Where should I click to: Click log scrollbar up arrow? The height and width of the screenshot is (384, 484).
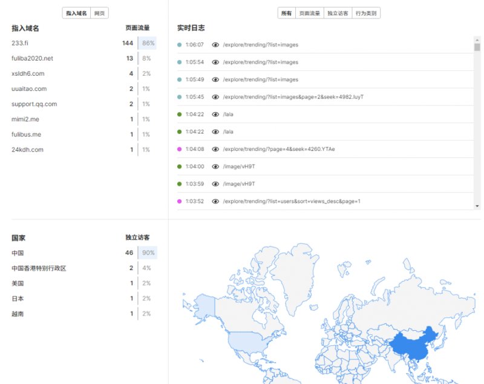[x=477, y=40]
